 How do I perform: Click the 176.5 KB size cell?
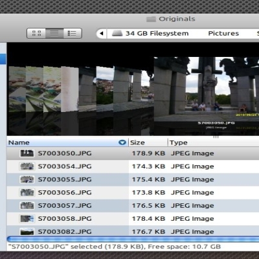148,205
